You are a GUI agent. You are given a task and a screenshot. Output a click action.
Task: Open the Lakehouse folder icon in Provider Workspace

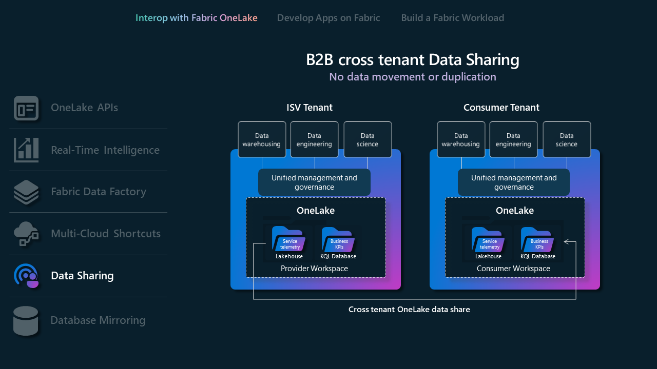coord(288,240)
